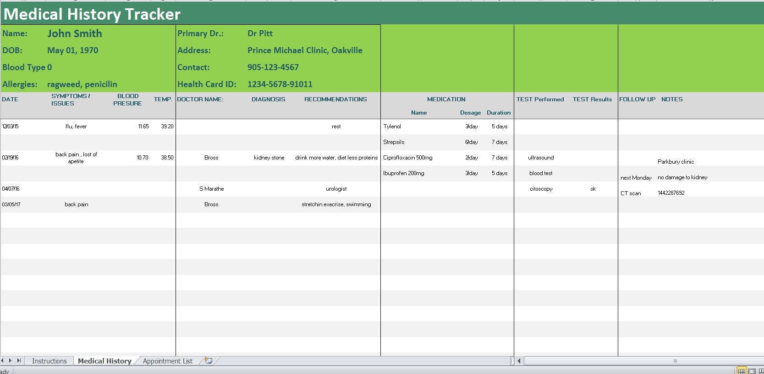Image resolution: width=764 pixels, height=374 pixels.
Task: Select the Ibuprofen 200mg cell
Action: pos(404,173)
